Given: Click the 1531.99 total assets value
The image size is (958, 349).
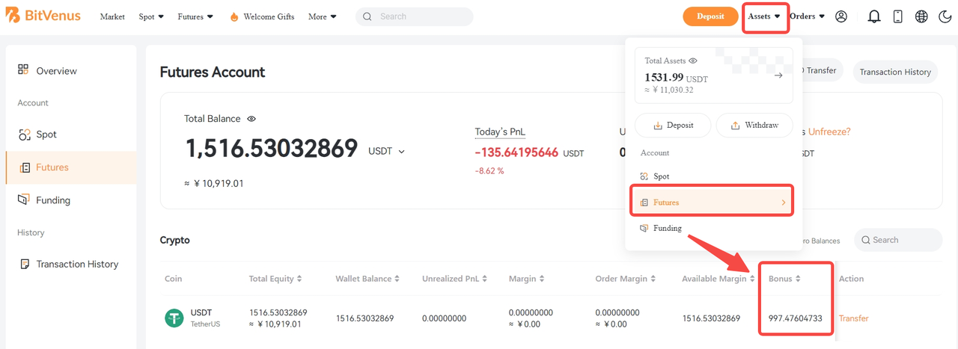Looking at the screenshot, I should coord(664,77).
